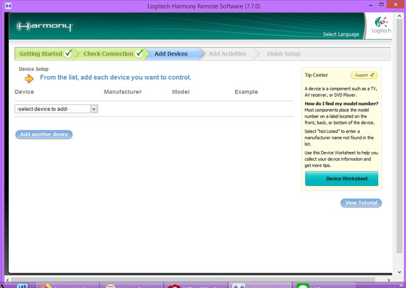Click the vertical scrollbar thumb
This screenshot has height=288, width=406.
399,137
